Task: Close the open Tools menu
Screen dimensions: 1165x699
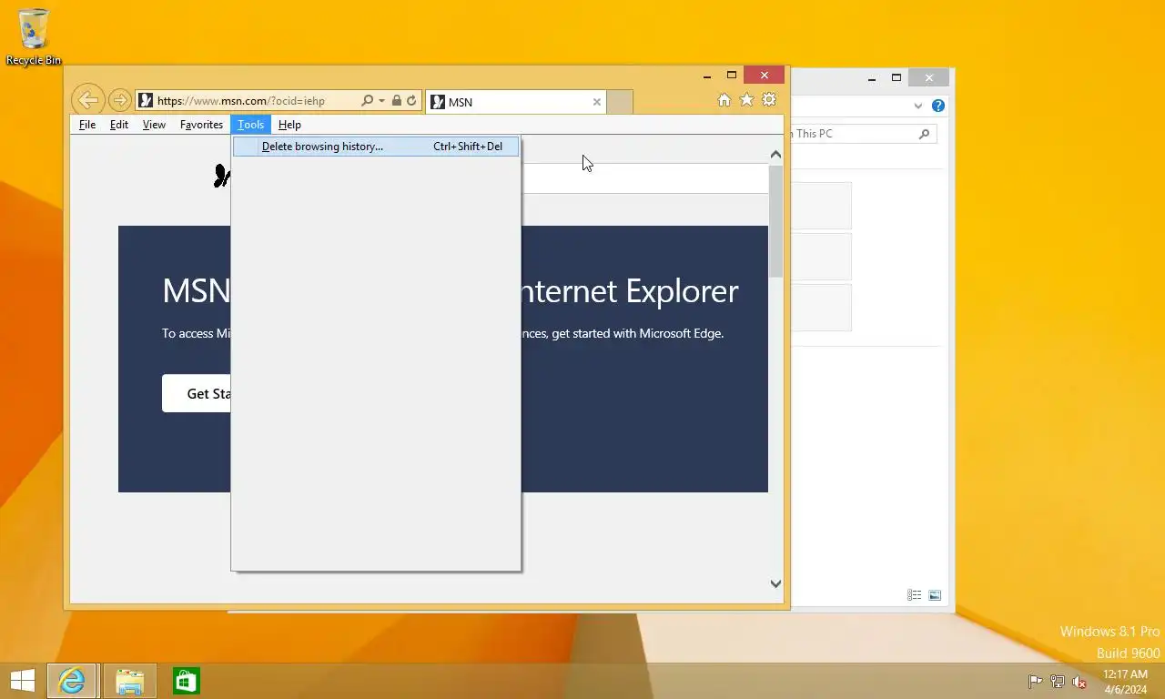Action: (250, 125)
